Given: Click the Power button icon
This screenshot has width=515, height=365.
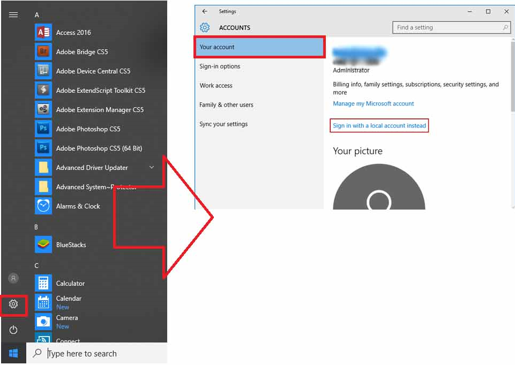Looking at the screenshot, I should [13, 330].
